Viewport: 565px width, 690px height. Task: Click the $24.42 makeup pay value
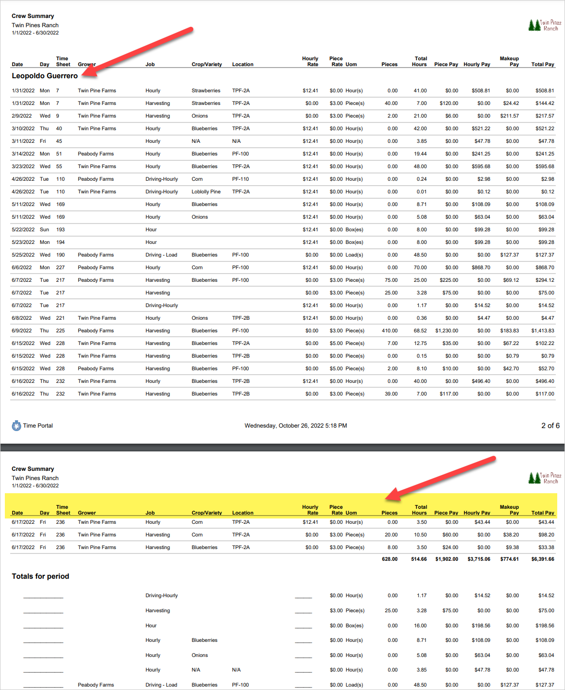point(511,103)
